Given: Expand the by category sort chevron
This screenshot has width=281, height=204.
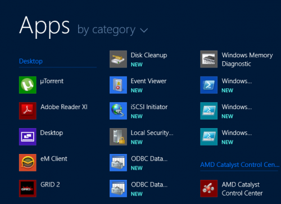Looking at the screenshot, I should tap(144, 30).
